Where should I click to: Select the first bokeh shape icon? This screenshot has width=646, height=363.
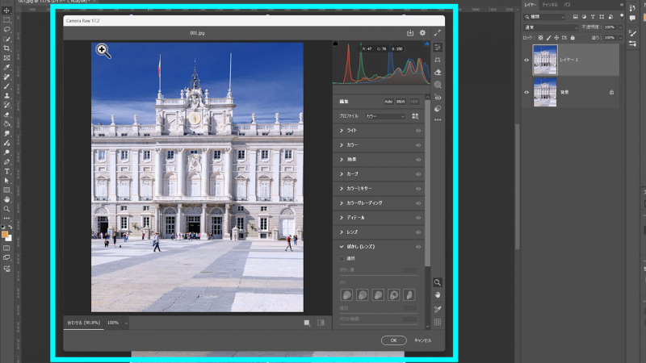346,294
